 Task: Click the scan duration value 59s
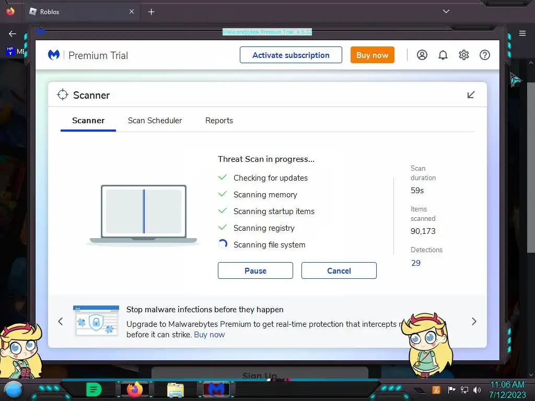tap(417, 191)
